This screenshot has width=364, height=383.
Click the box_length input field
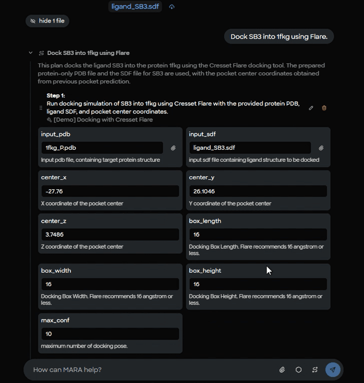pyautogui.click(x=258, y=235)
